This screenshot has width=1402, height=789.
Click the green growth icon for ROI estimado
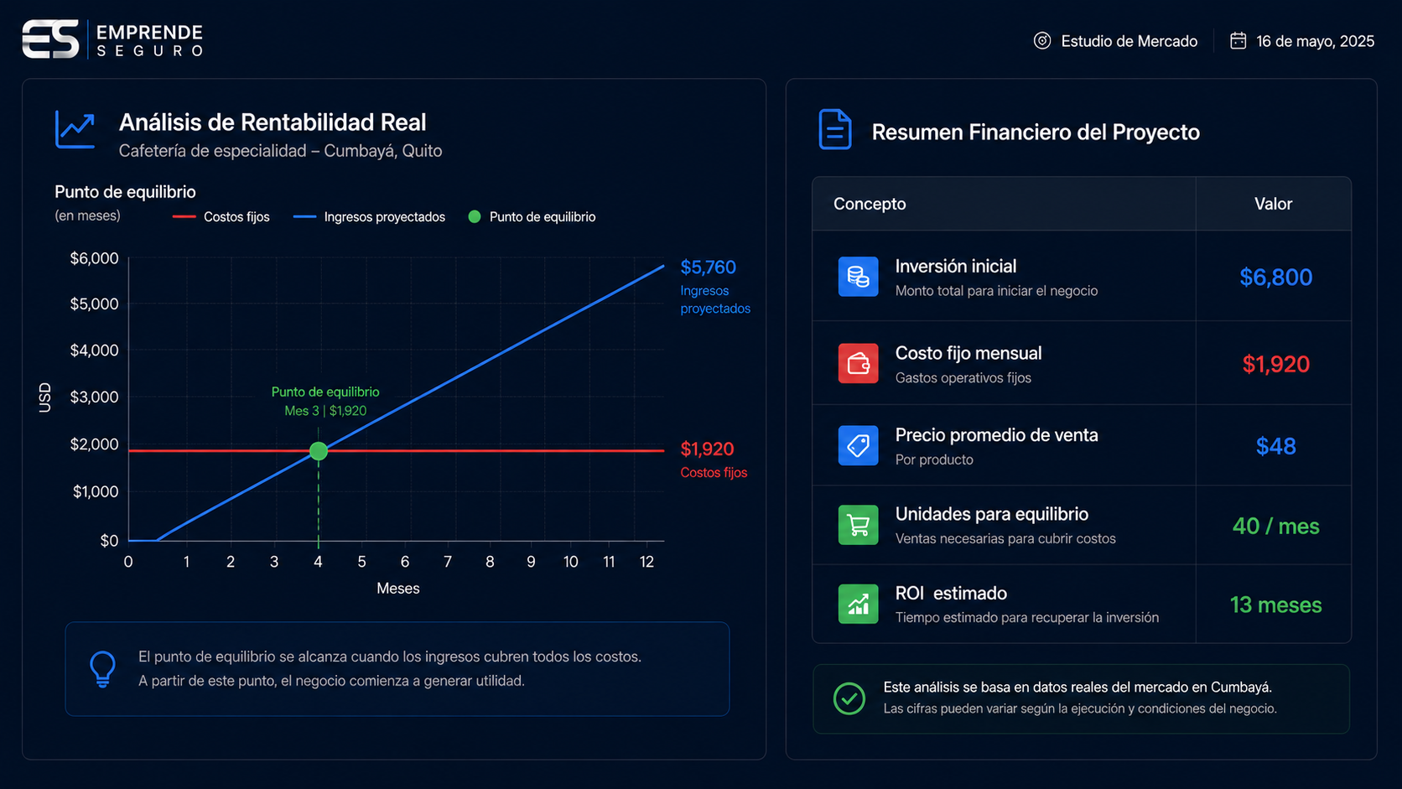click(858, 604)
